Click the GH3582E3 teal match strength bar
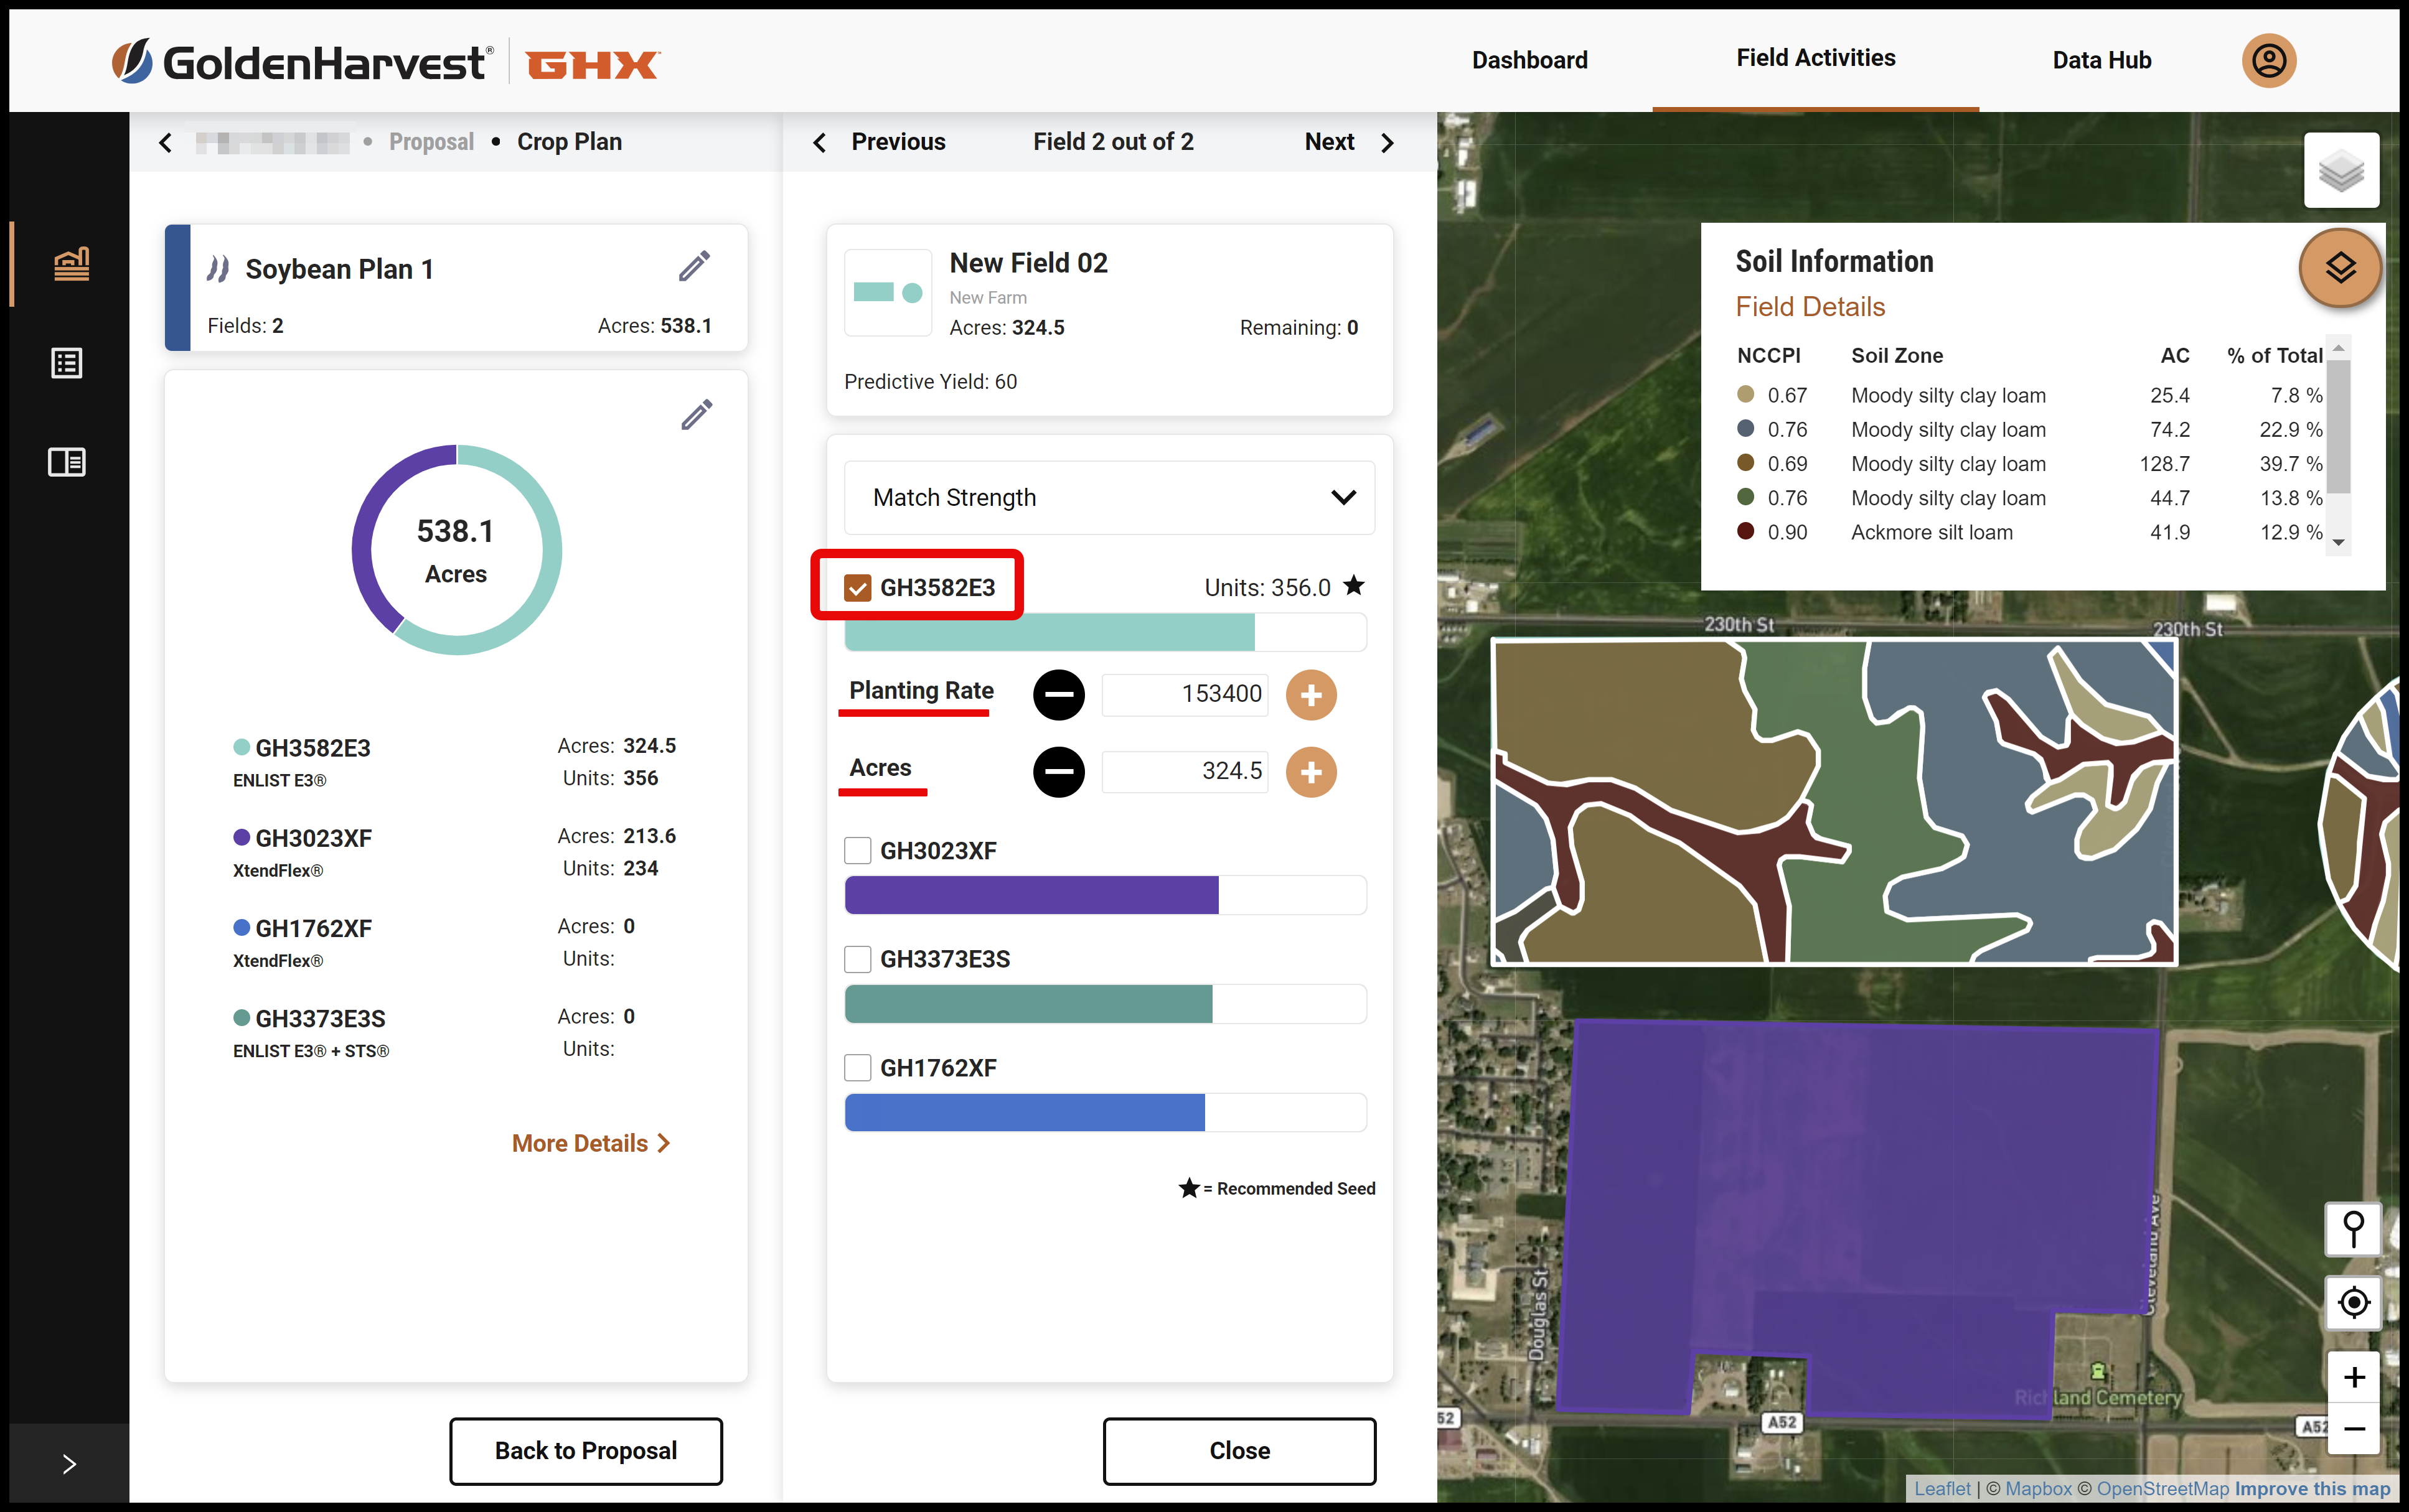 tap(1106, 633)
